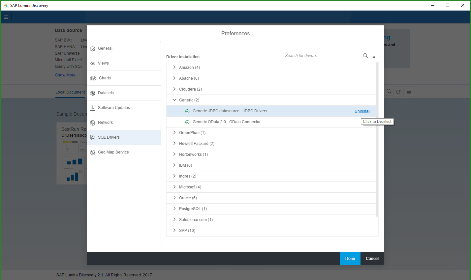The height and width of the screenshot is (280, 471).
Task: Click Uninstall for the Generic JDBC driver
Action: coord(362,111)
